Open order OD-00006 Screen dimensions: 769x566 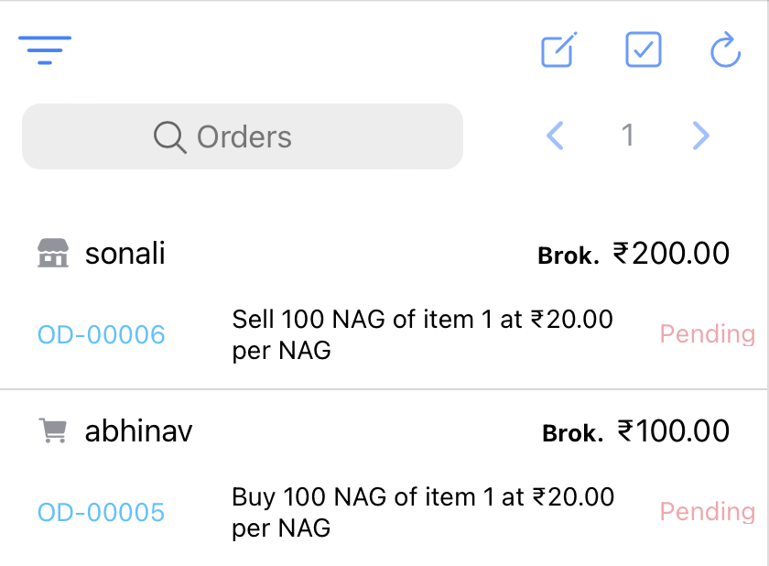tap(101, 334)
